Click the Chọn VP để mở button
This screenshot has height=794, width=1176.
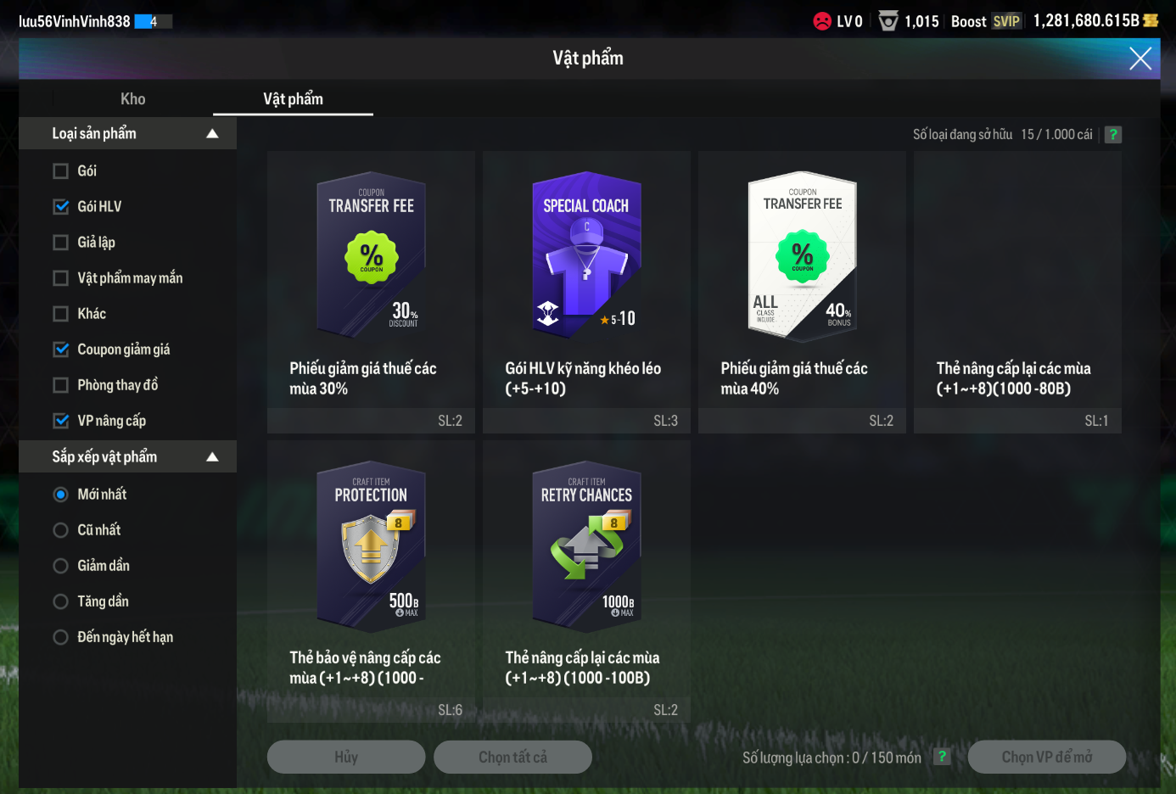[x=1047, y=757]
